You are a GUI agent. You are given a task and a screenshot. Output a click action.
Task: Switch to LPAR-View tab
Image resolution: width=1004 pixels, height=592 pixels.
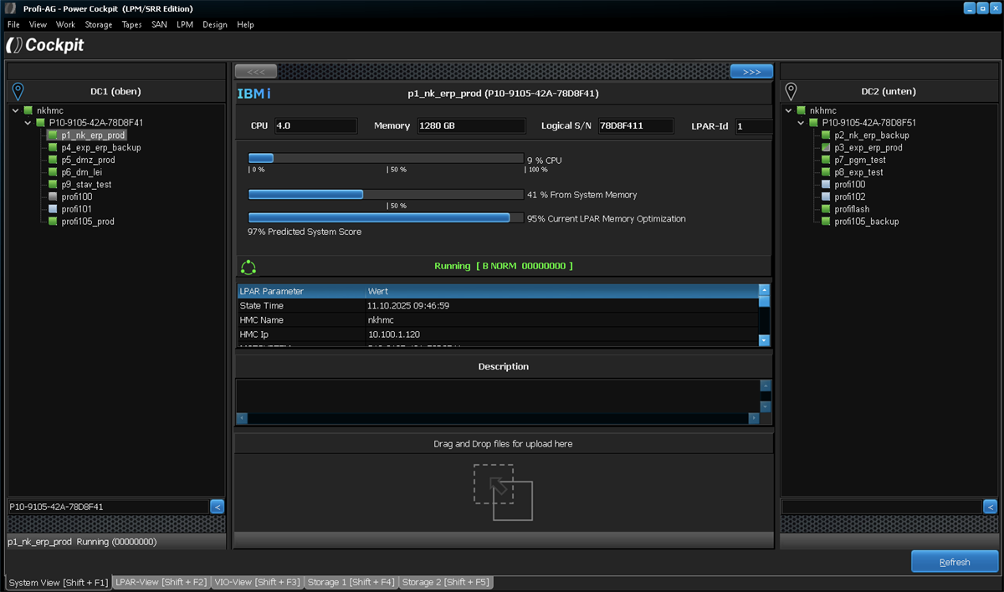coord(161,582)
